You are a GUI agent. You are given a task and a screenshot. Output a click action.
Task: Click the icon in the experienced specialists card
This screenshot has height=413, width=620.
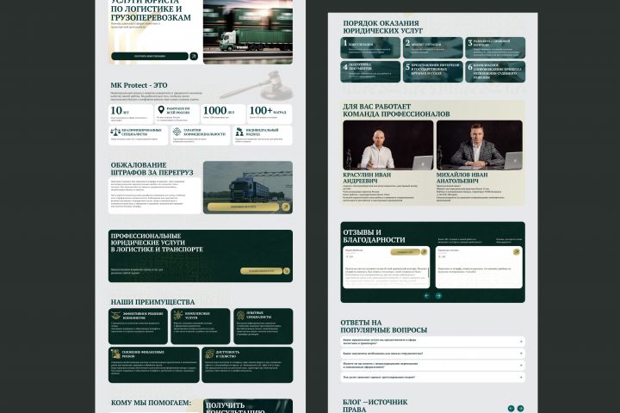(x=240, y=315)
